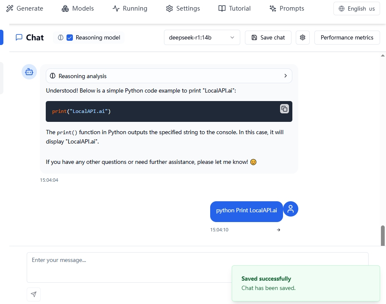Go to the Prompts tab
Screen dimensions: 386x304
click(x=286, y=8)
